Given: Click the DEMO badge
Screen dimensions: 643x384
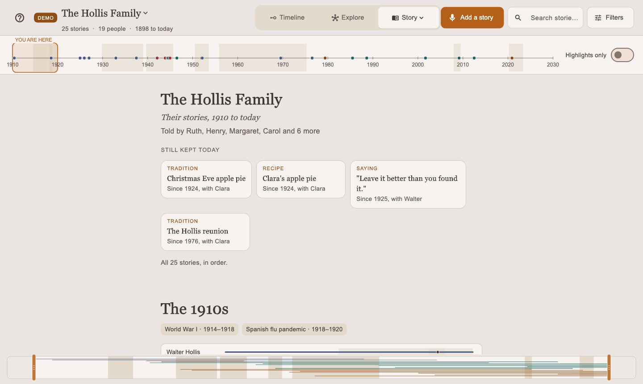Looking at the screenshot, I should point(46,18).
